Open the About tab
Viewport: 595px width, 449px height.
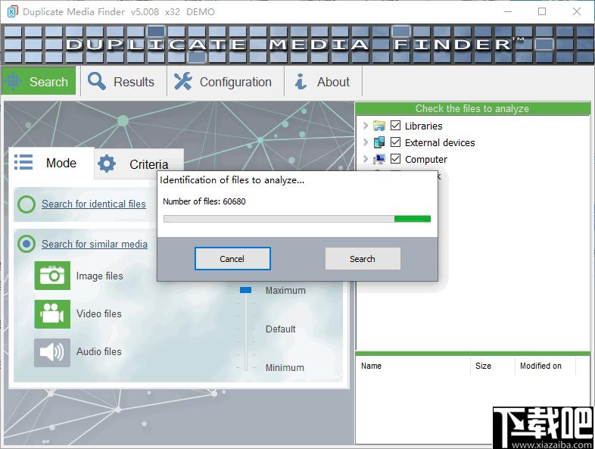[x=323, y=81]
